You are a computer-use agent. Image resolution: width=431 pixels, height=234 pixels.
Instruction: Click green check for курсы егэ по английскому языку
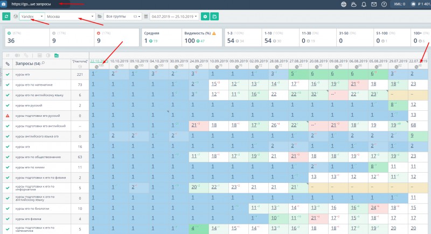click(8, 95)
